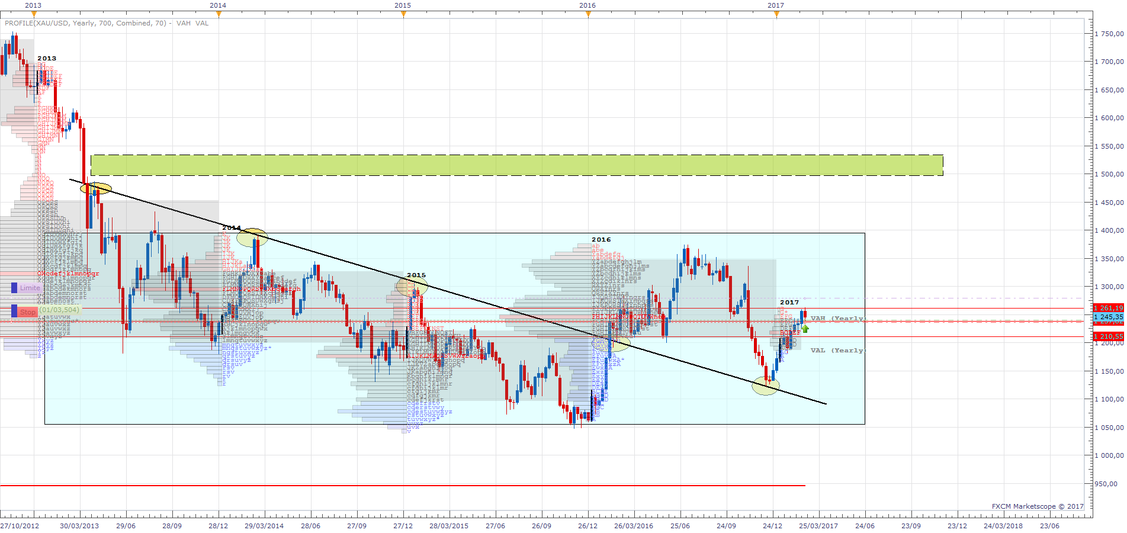Click the 30/03/2013 date axis label
Viewport: 1127px width, 533px height.
click(79, 526)
